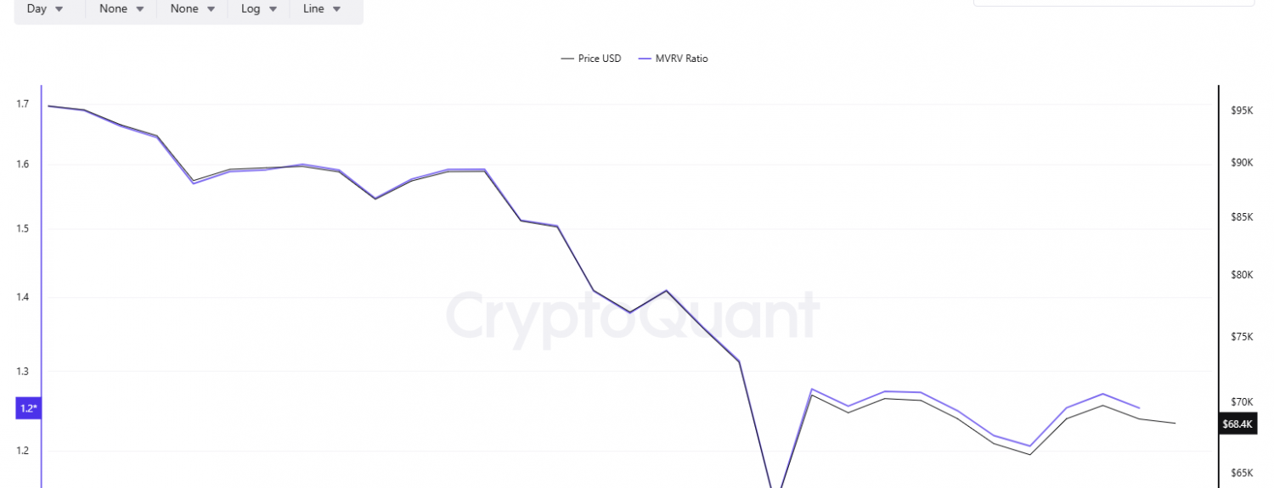Viewport: 1274px width, 488px height.
Task: Expand the None dropdown next to Day
Action: (121, 8)
